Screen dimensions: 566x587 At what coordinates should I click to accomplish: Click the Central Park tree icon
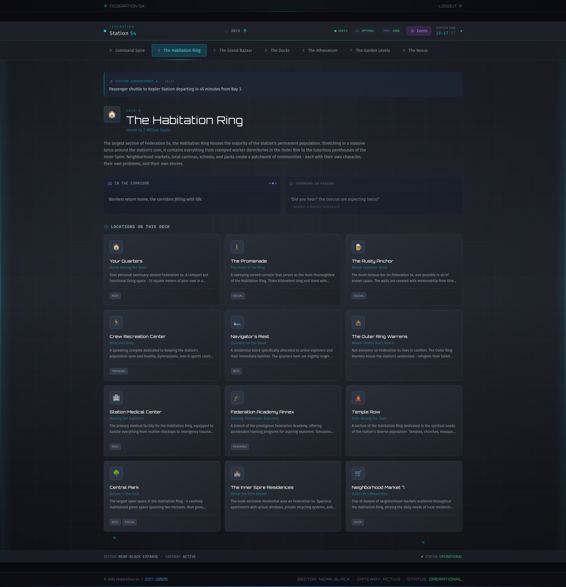[116, 474]
